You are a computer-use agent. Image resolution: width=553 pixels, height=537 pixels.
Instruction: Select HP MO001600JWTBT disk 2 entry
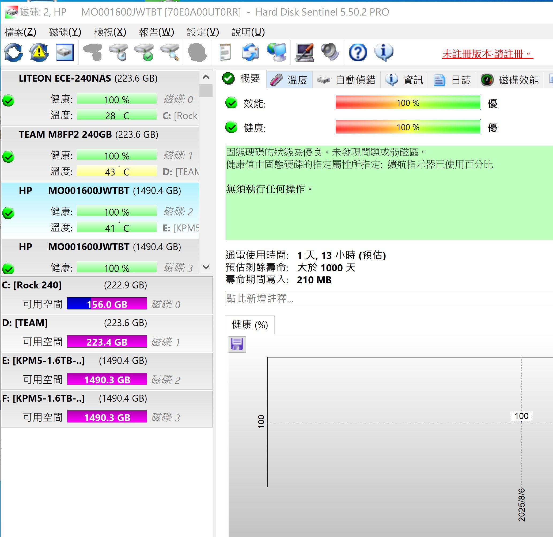(100, 210)
